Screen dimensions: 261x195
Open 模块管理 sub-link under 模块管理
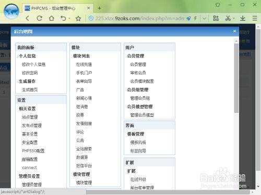tap(84, 183)
